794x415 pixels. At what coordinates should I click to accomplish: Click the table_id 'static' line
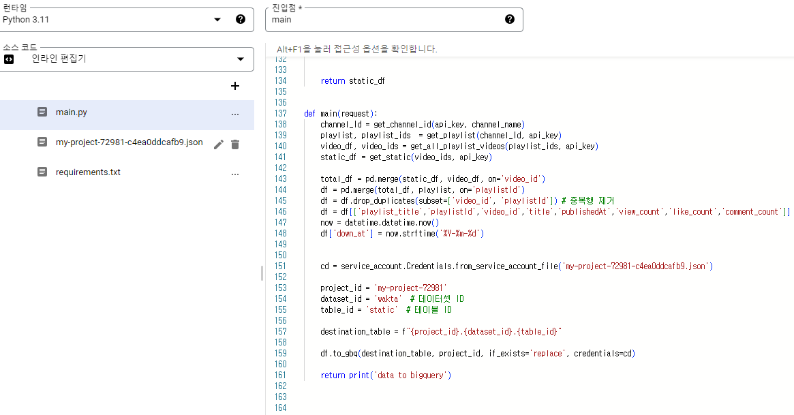point(386,310)
